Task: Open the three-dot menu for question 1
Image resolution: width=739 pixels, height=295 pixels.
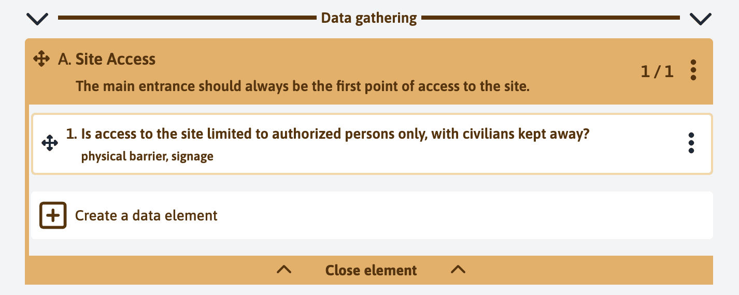Action: (x=691, y=143)
